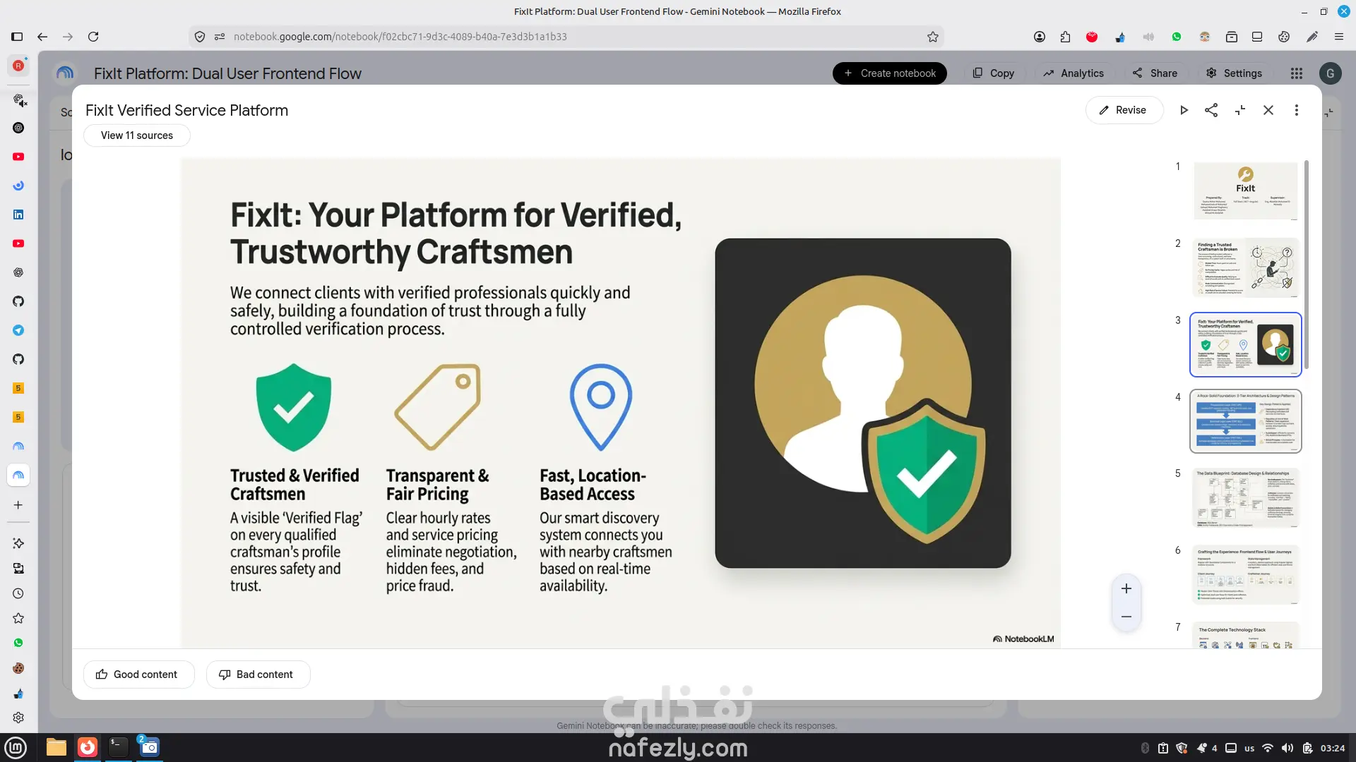This screenshot has height=762, width=1356.
Task: Click the tracking protection shield icon
Action: 200,37
